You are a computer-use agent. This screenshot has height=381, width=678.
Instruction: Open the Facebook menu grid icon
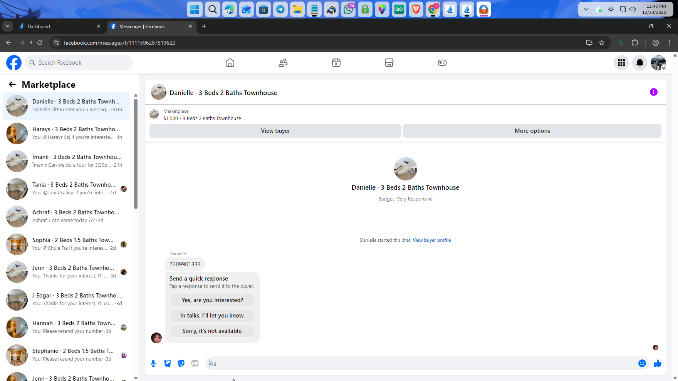(x=621, y=63)
